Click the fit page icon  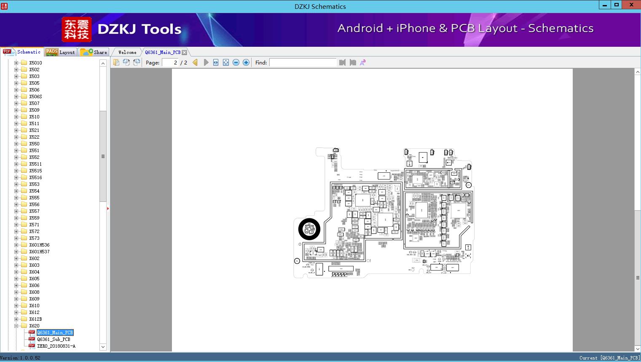226,62
